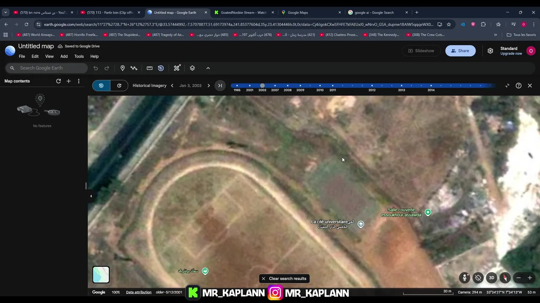Viewport: 540px width, 303px height.
Task: Open historical imagery help
Action: 518,86
